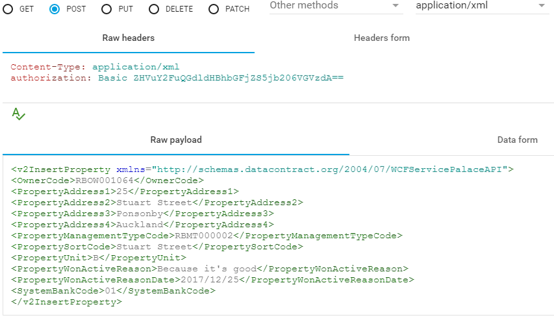
Task: Expand the application/xml content type dropdown
Action: 483,6
